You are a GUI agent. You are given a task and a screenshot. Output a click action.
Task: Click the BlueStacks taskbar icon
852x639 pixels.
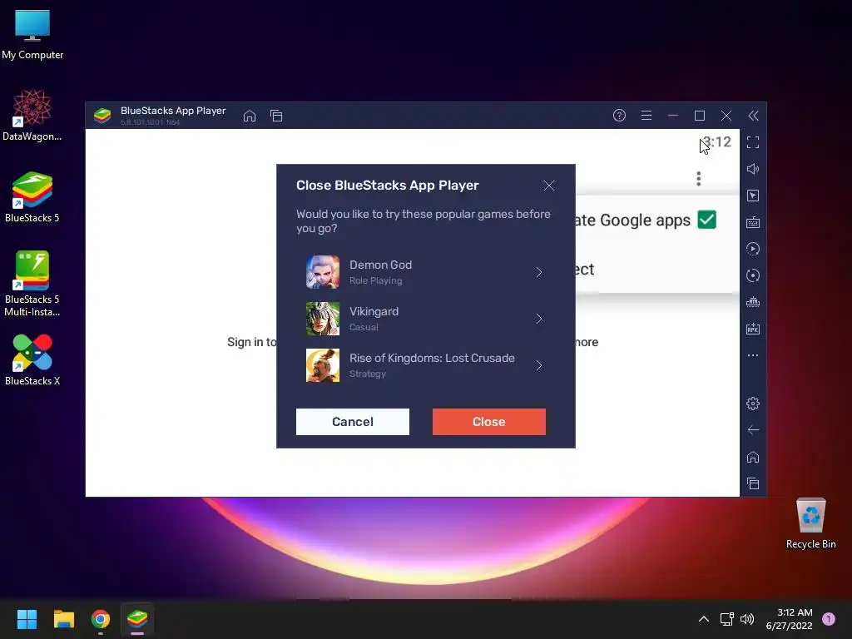[137, 619]
